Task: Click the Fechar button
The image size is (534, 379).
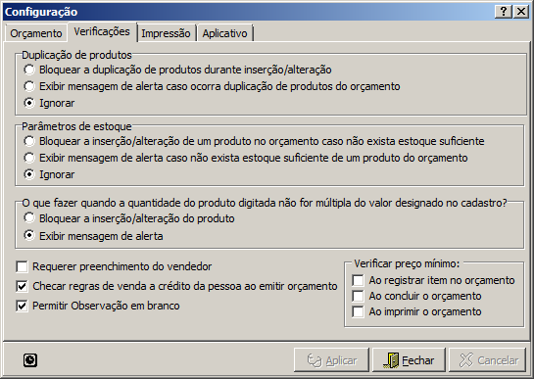Action: coord(409,360)
